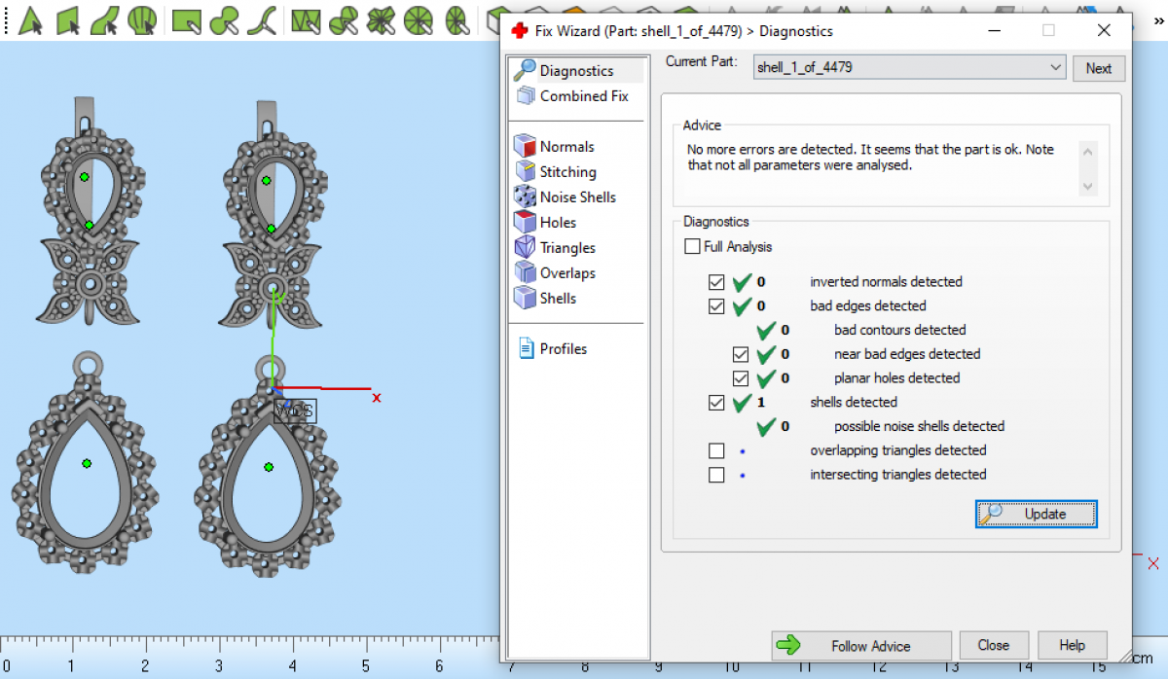1168x679 pixels.
Task: Enable intersecting triangles detection checkbox
Action: 717,475
